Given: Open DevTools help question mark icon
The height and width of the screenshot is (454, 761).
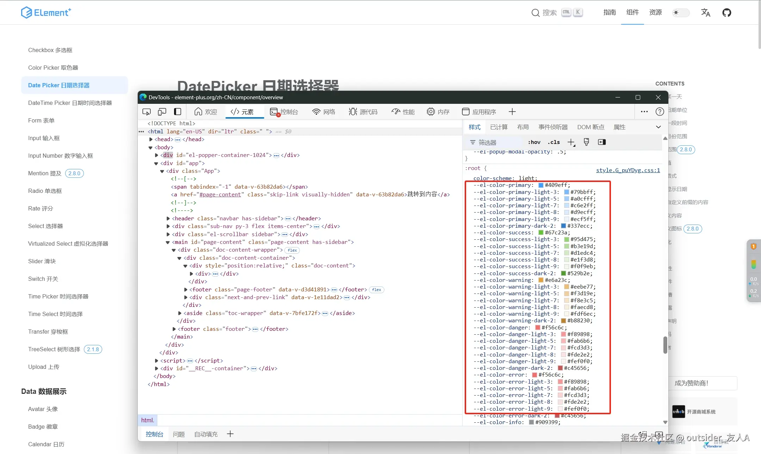Looking at the screenshot, I should pyautogui.click(x=660, y=112).
